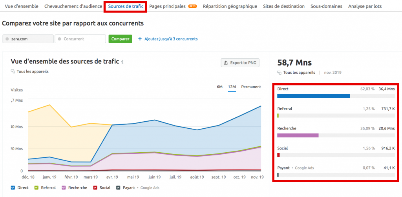Click the 1,25 % Referral percentage
The width and height of the screenshot is (402, 197).
(x=368, y=109)
